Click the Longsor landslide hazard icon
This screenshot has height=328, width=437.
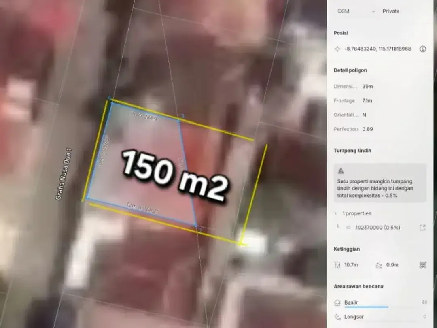click(337, 317)
